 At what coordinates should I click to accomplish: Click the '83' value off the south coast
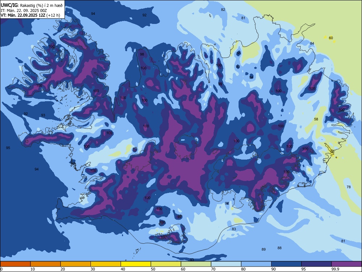[x=234, y=229]
